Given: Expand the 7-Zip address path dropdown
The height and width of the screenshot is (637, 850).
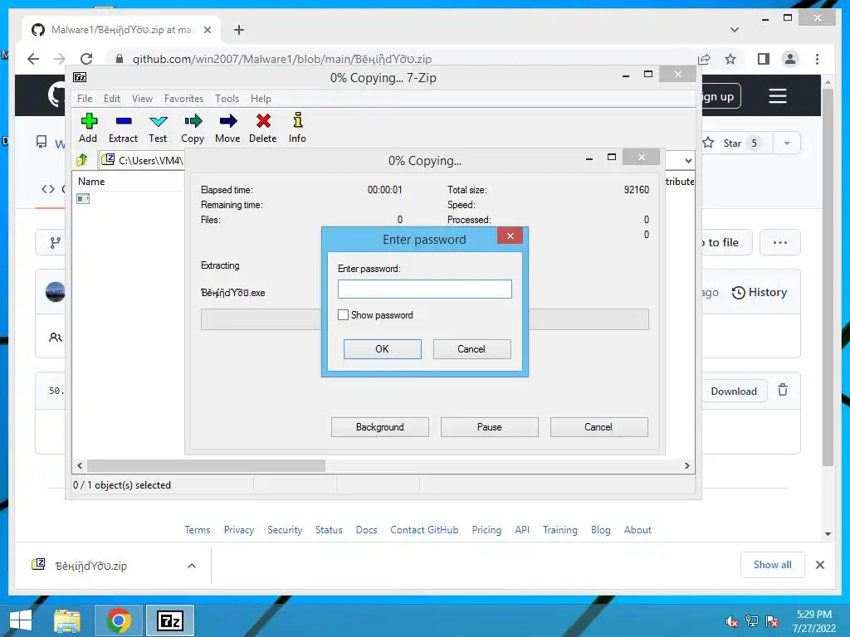Looking at the screenshot, I should [688, 161].
